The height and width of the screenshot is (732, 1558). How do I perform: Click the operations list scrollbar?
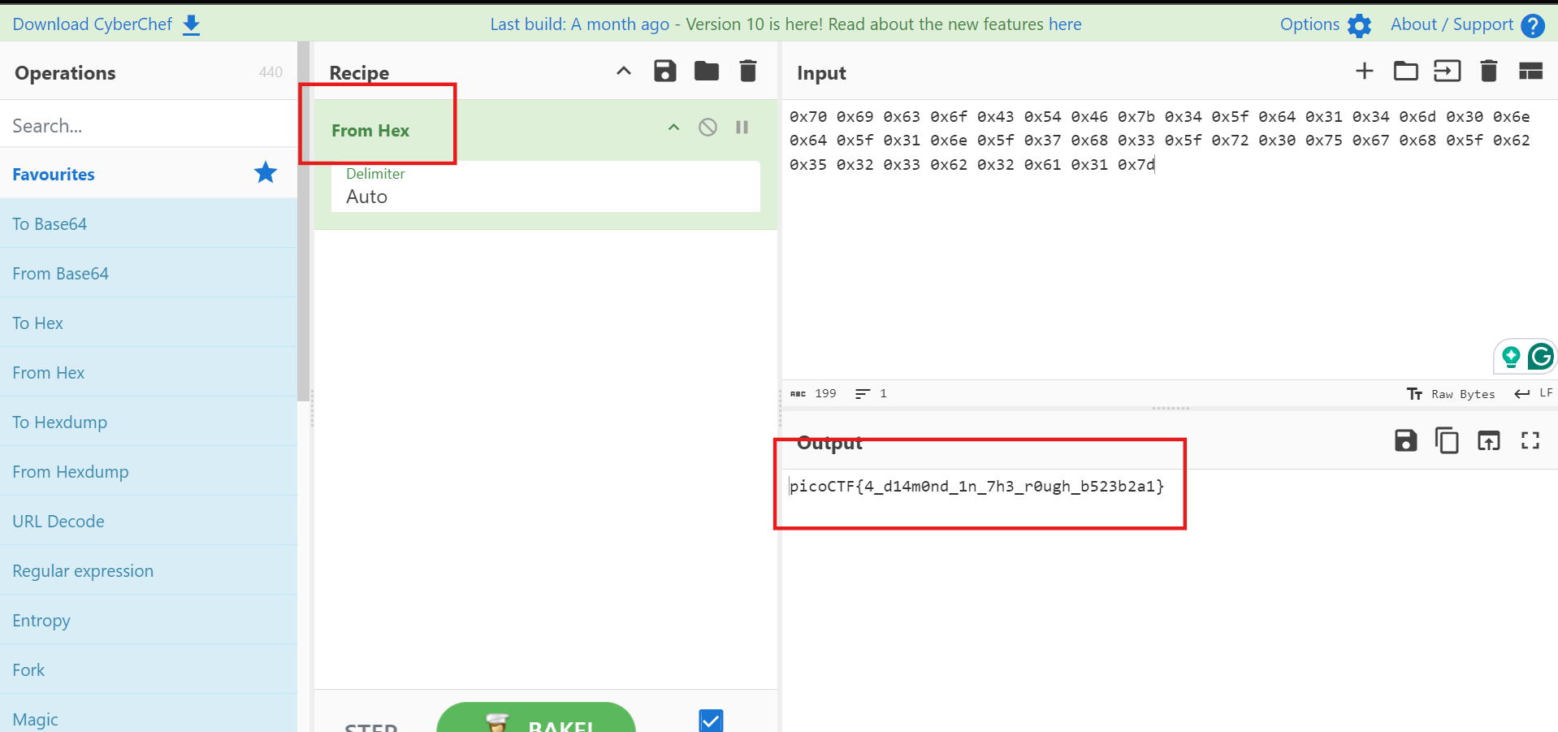[x=304, y=221]
